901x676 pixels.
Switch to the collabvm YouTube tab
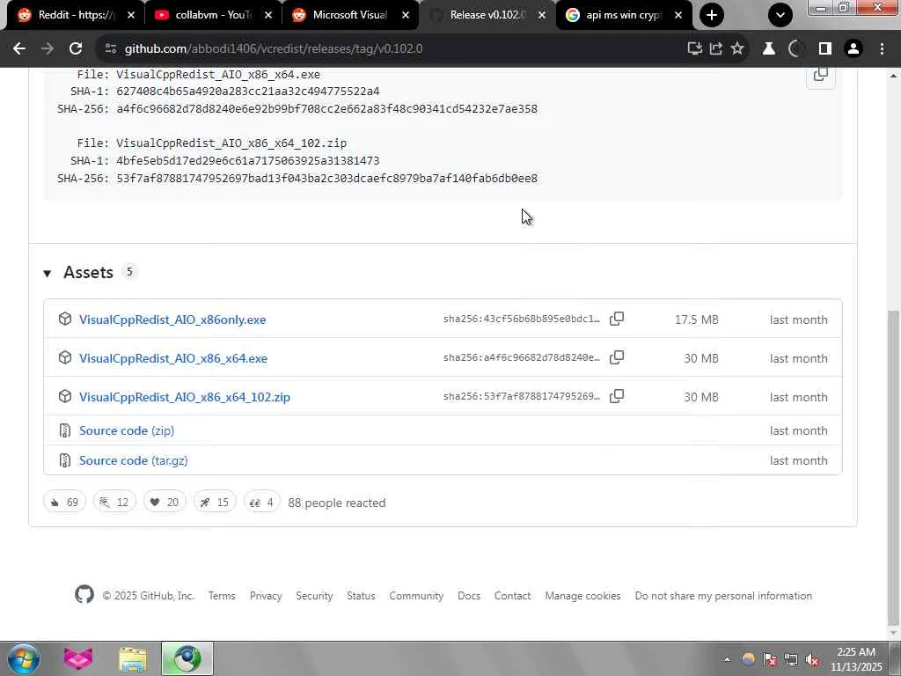tap(213, 15)
